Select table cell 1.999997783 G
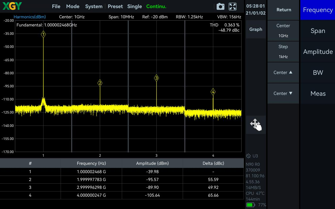Screen dimensions: 335x209 (91, 180)
